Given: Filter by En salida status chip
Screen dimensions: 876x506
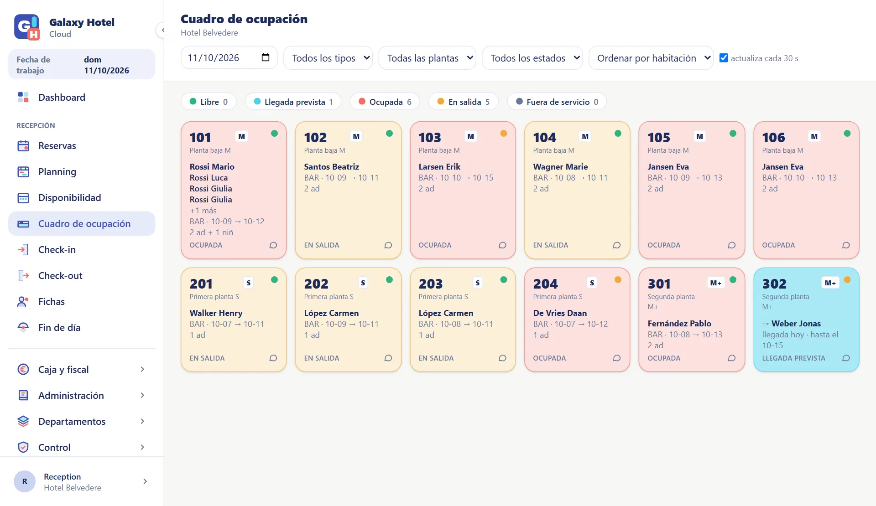Looking at the screenshot, I should click(x=464, y=102).
